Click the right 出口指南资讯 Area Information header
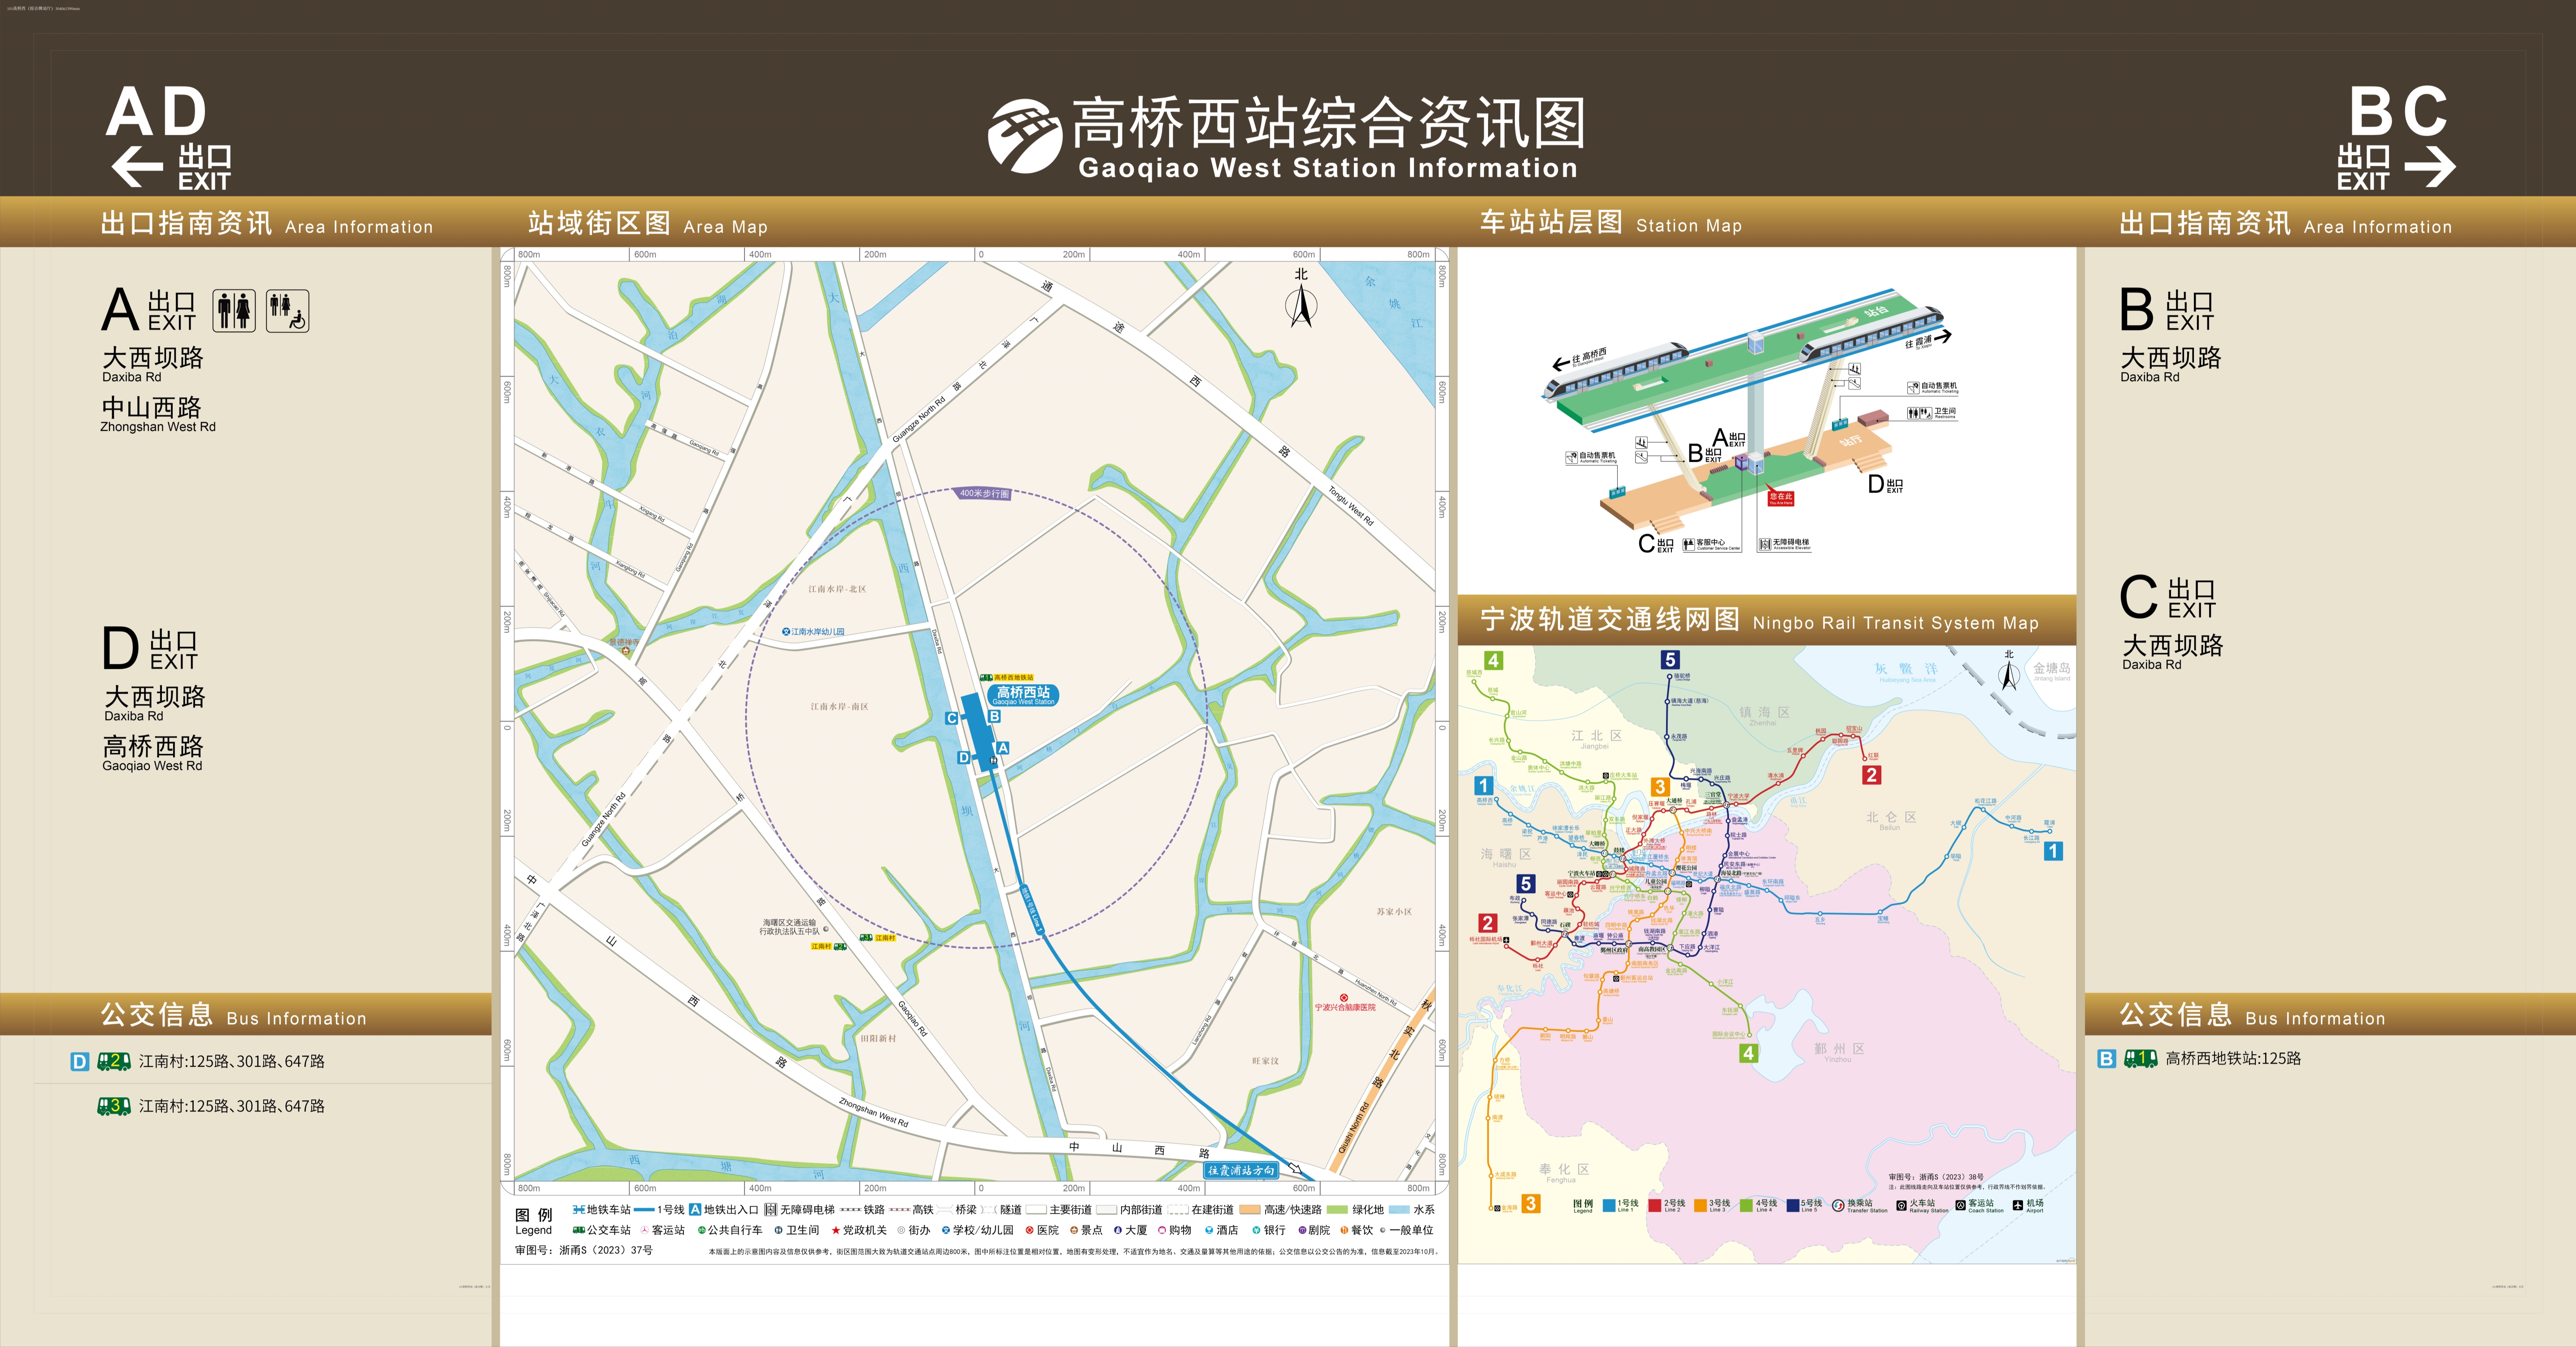 [2286, 223]
